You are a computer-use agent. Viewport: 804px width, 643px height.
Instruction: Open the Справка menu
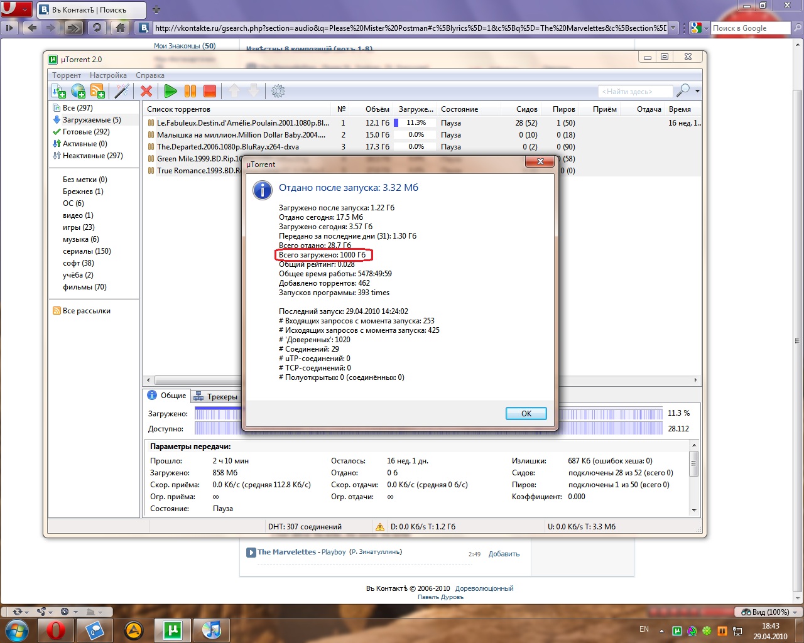[150, 75]
